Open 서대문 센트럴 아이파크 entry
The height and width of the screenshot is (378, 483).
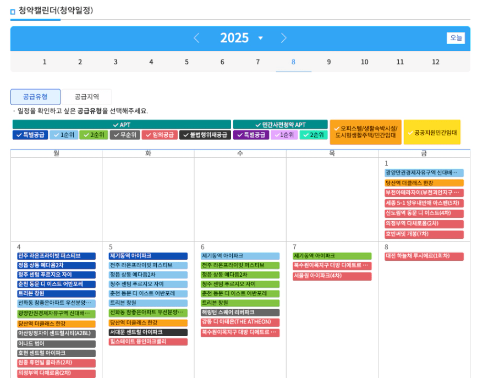pos(148,332)
